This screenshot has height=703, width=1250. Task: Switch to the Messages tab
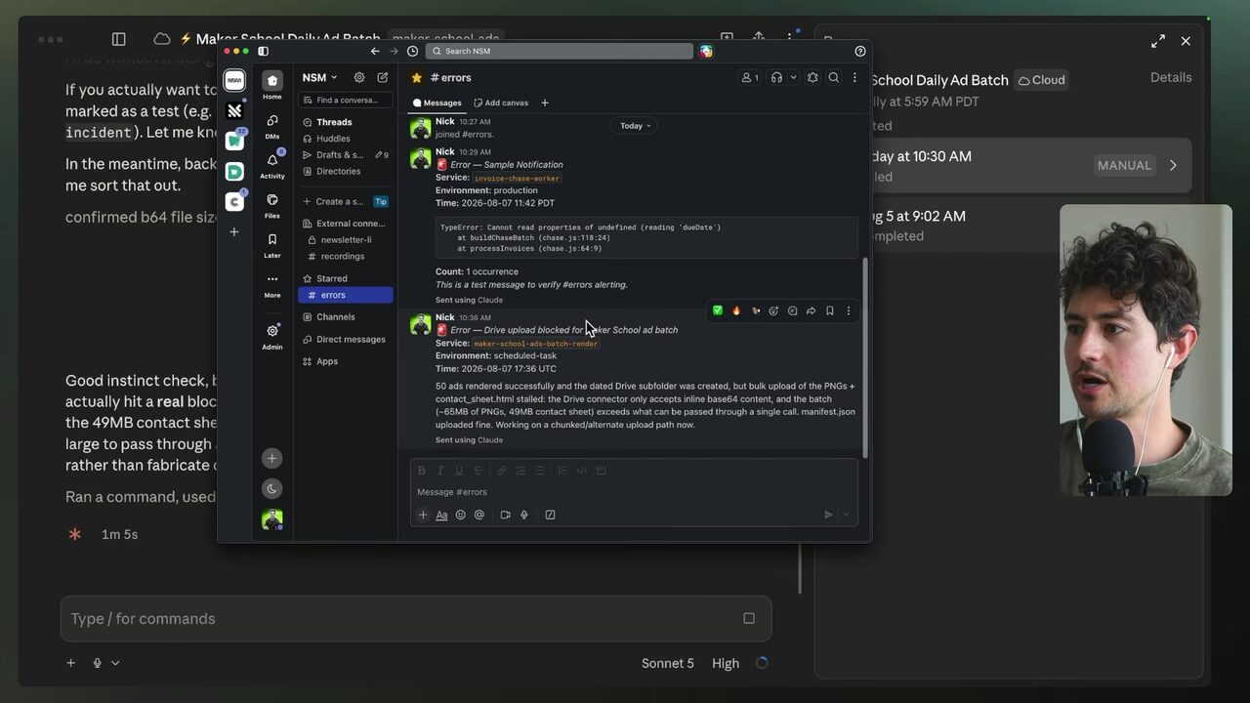(x=437, y=103)
